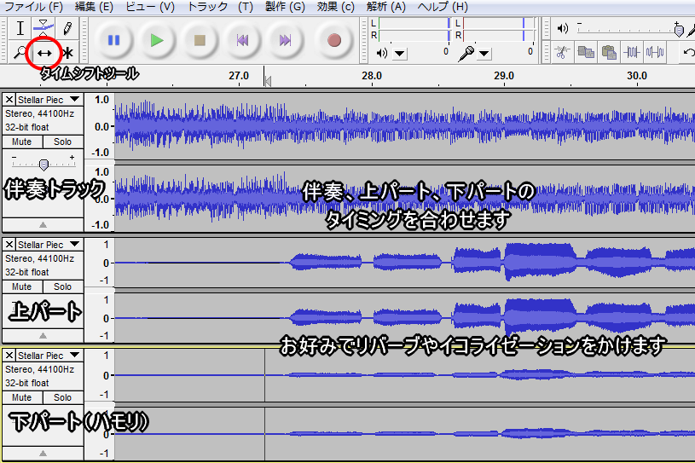Click the speaker icon beside output volume slider

563,29
